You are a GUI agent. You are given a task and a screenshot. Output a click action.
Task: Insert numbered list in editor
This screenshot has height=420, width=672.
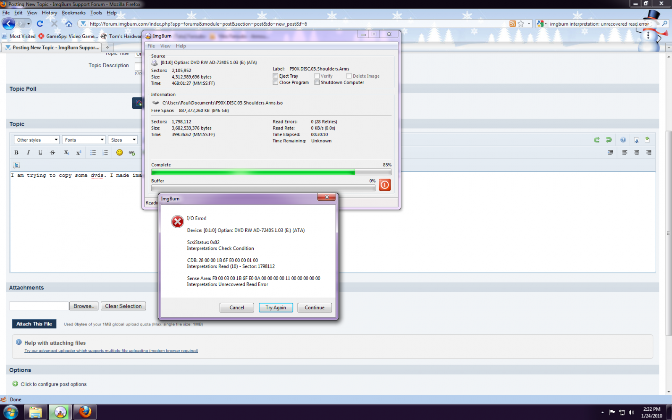click(x=105, y=152)
